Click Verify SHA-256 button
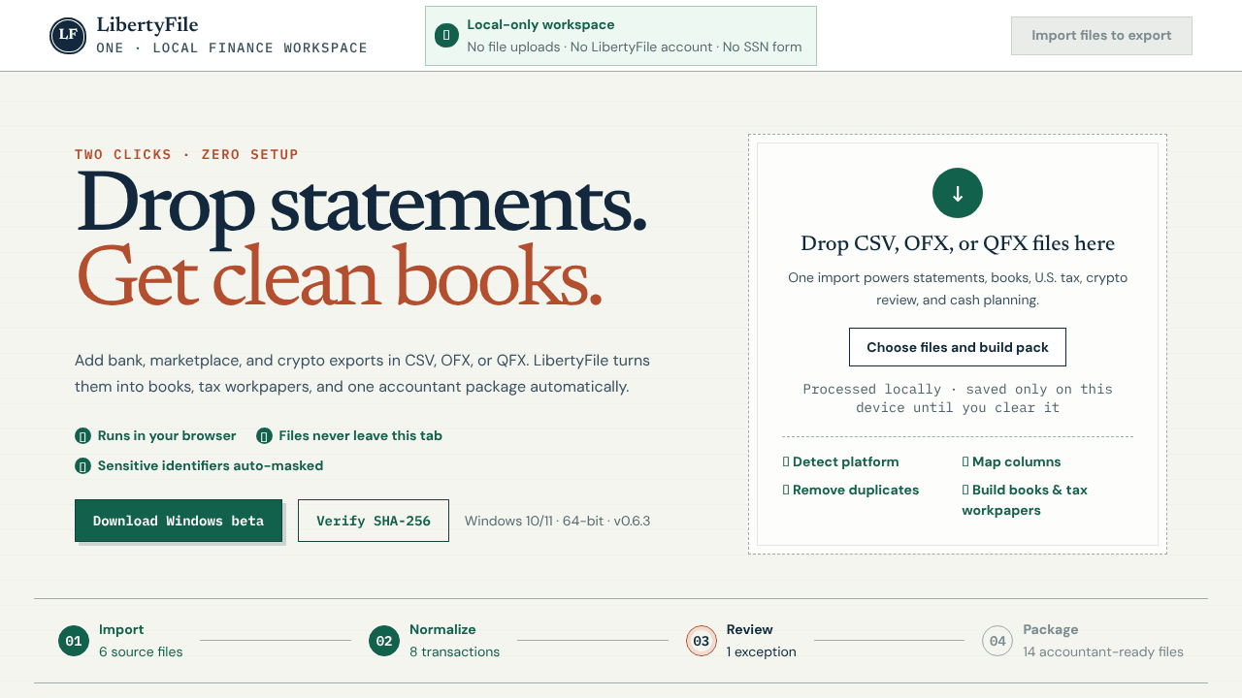 point(374,521)
